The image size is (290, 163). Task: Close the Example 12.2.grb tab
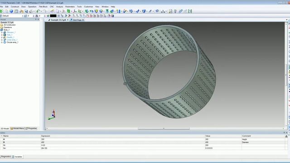(68, 20)
